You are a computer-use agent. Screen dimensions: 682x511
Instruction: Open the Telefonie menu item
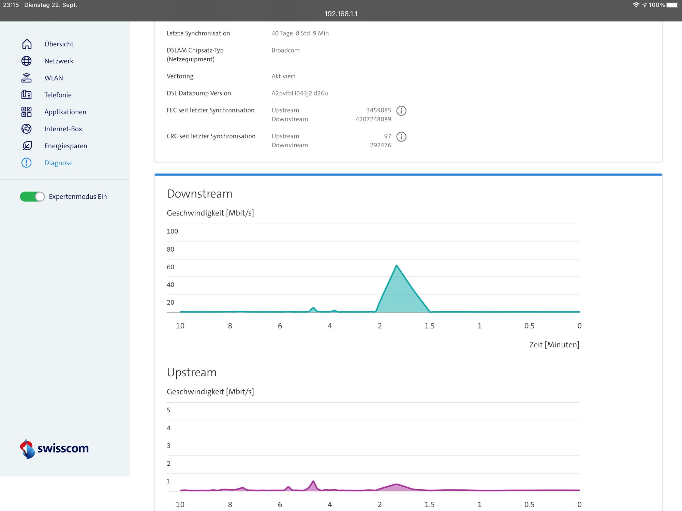coord(58,95)
